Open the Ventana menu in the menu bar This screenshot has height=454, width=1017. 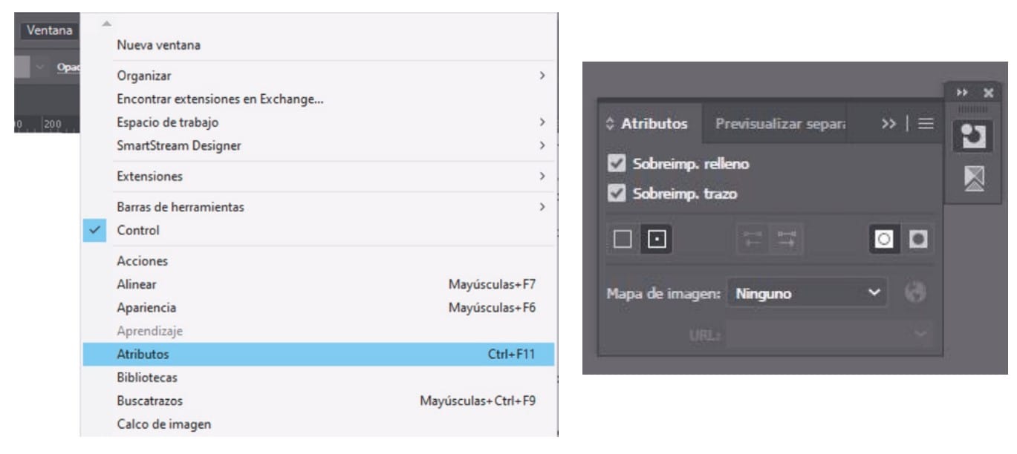(50, 30)
